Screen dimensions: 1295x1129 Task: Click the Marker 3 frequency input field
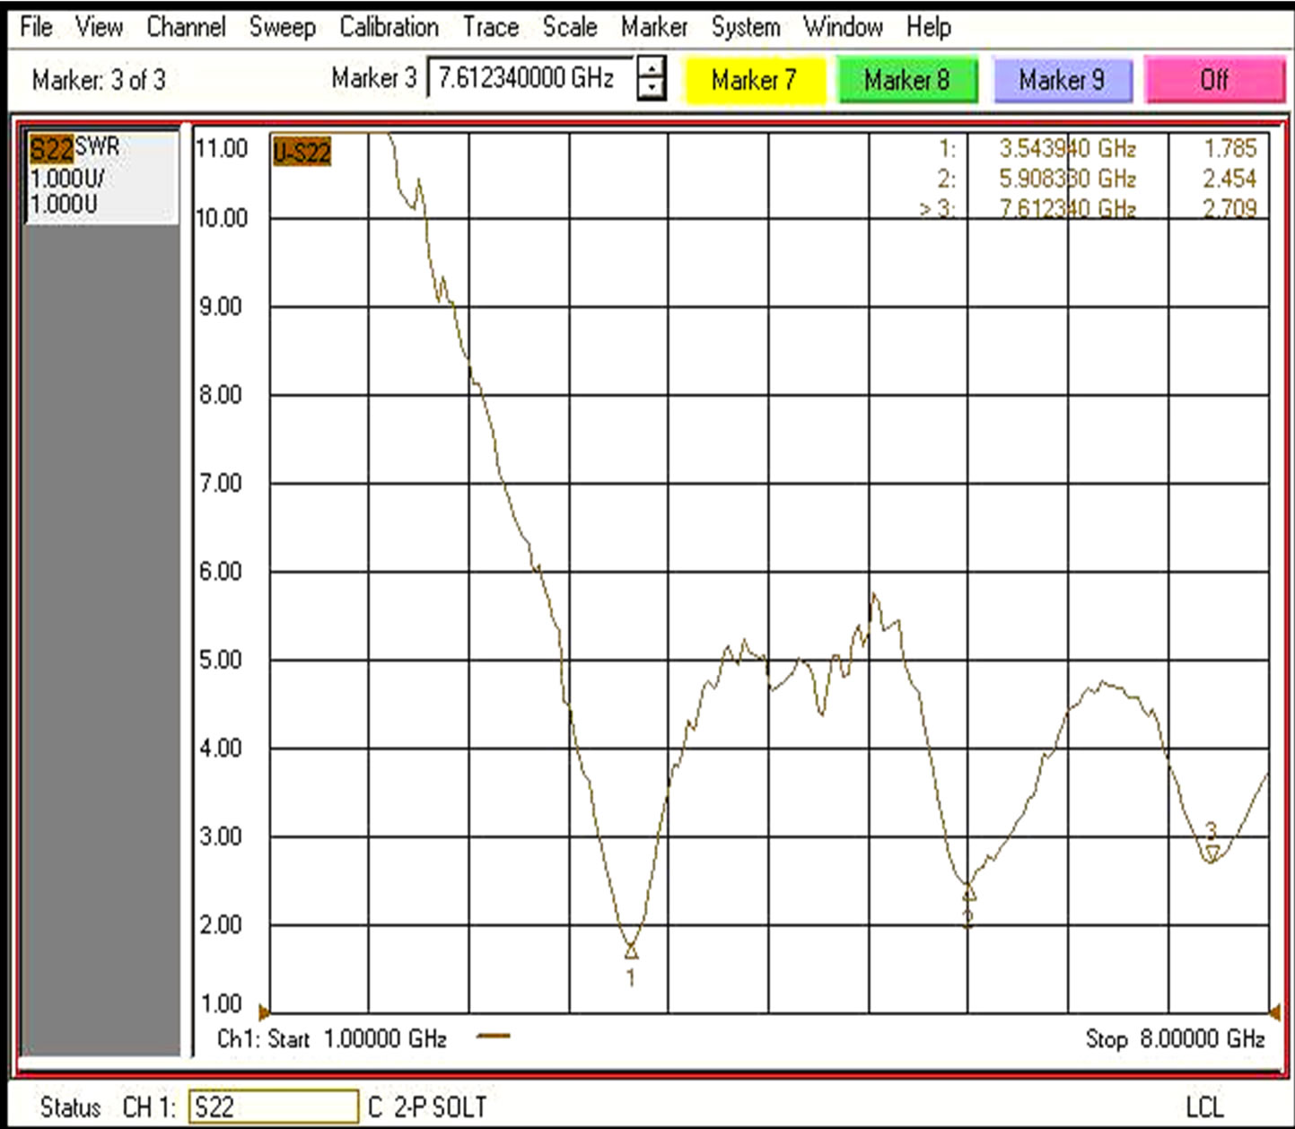pyautogui.click(x=529, y=78)
